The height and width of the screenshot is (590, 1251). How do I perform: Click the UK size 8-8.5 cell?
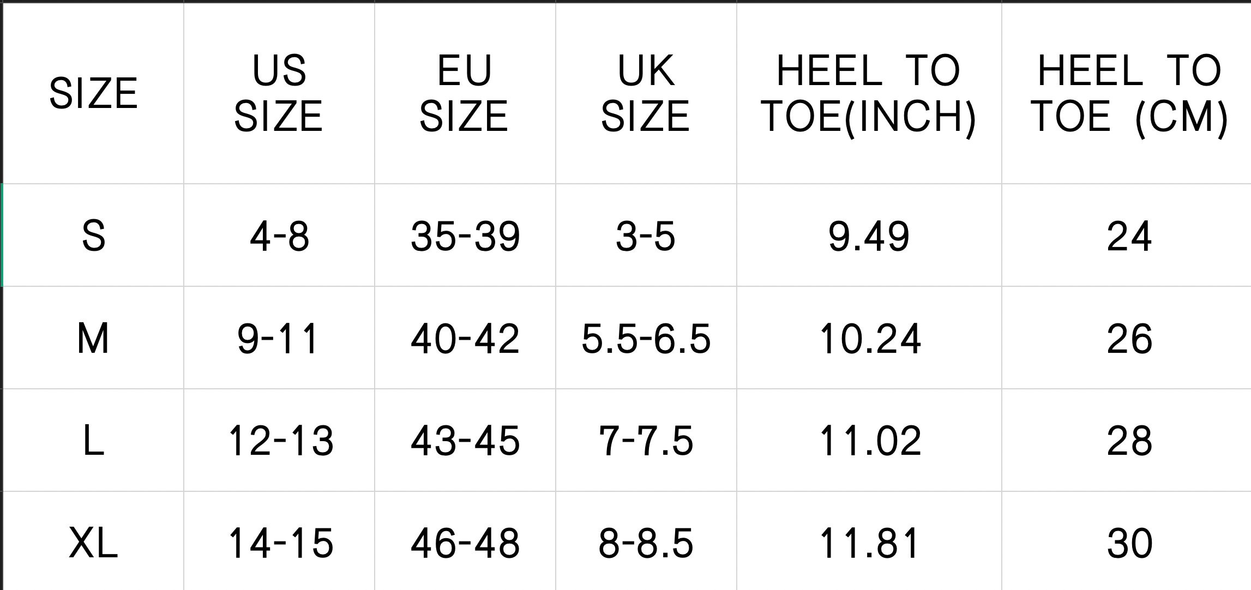coord(646,543)
